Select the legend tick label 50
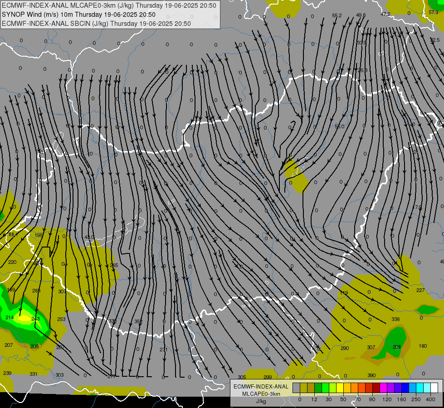This screenshot has width=444, height=408. coord(343,399)
